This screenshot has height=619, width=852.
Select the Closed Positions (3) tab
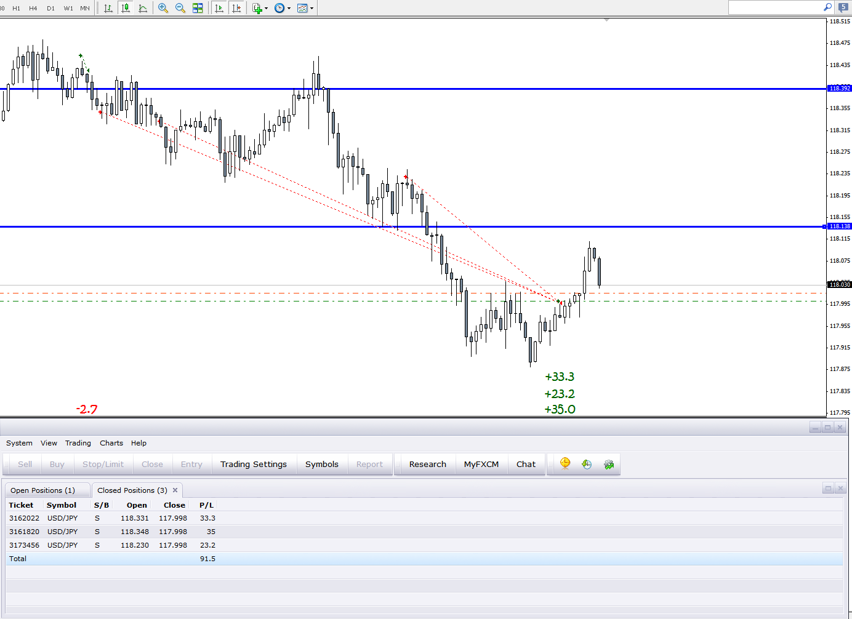tap(132, 490)
